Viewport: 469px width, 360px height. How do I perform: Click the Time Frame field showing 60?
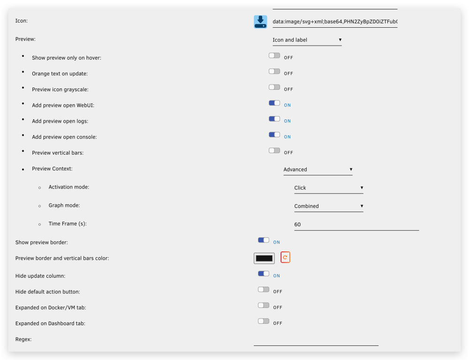pyautogui.click(x=356, y=225)
